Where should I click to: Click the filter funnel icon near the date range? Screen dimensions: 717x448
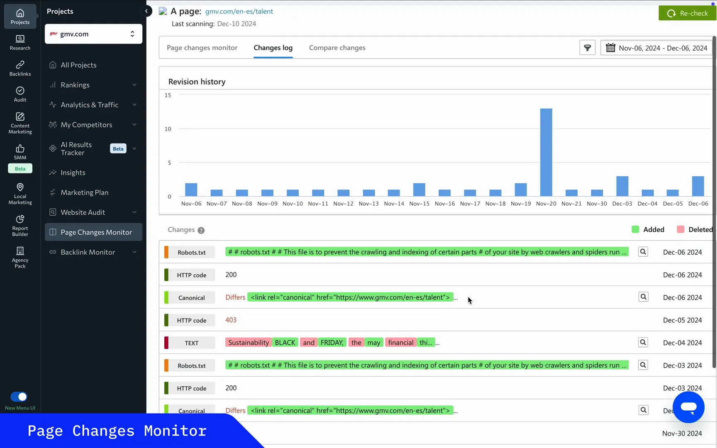coord(587,47)
